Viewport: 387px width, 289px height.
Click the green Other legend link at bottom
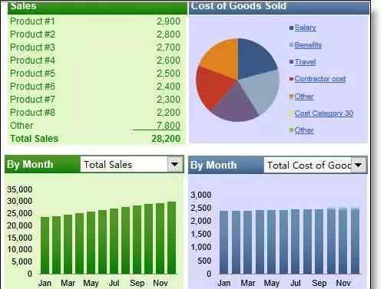[304, 130]
